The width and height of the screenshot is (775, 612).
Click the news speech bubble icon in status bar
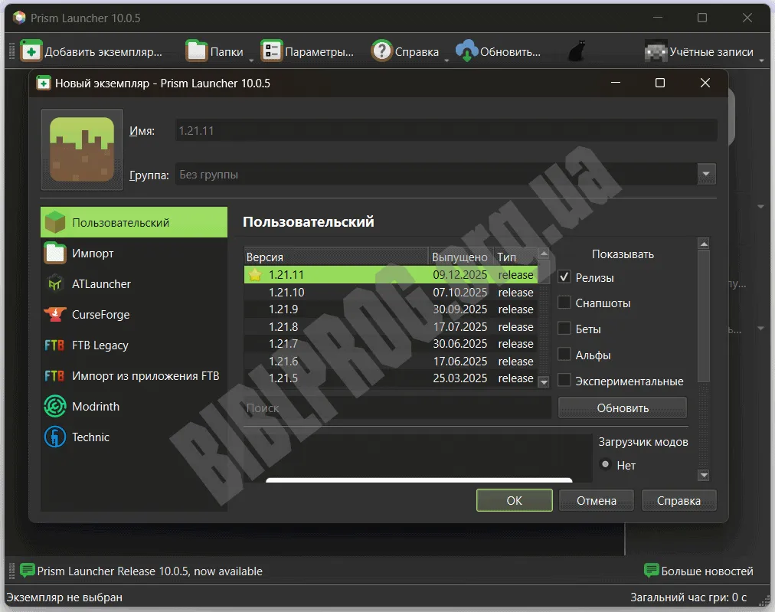coord(27,571)
